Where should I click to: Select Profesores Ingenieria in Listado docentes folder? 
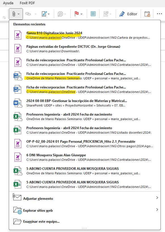tap(85, 130)
